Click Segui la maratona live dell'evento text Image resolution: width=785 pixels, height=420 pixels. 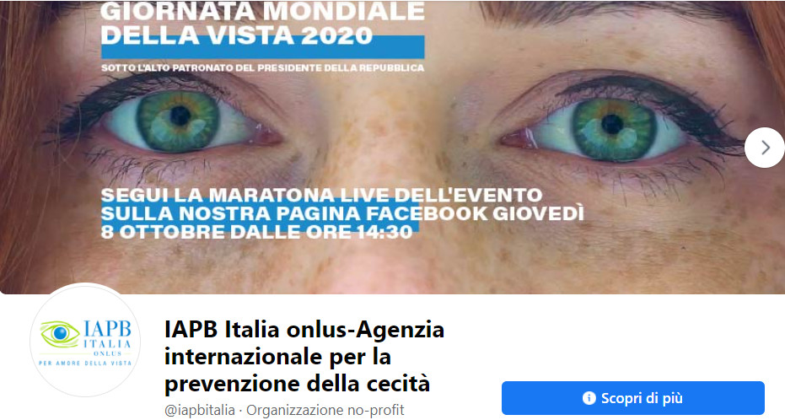(321, 195)
